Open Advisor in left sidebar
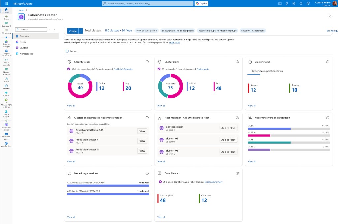Screen dimensions: 338x224 6,94
